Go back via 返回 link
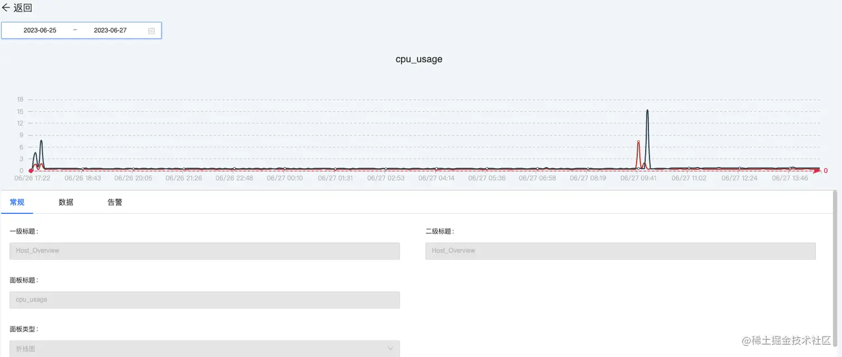 23,8
